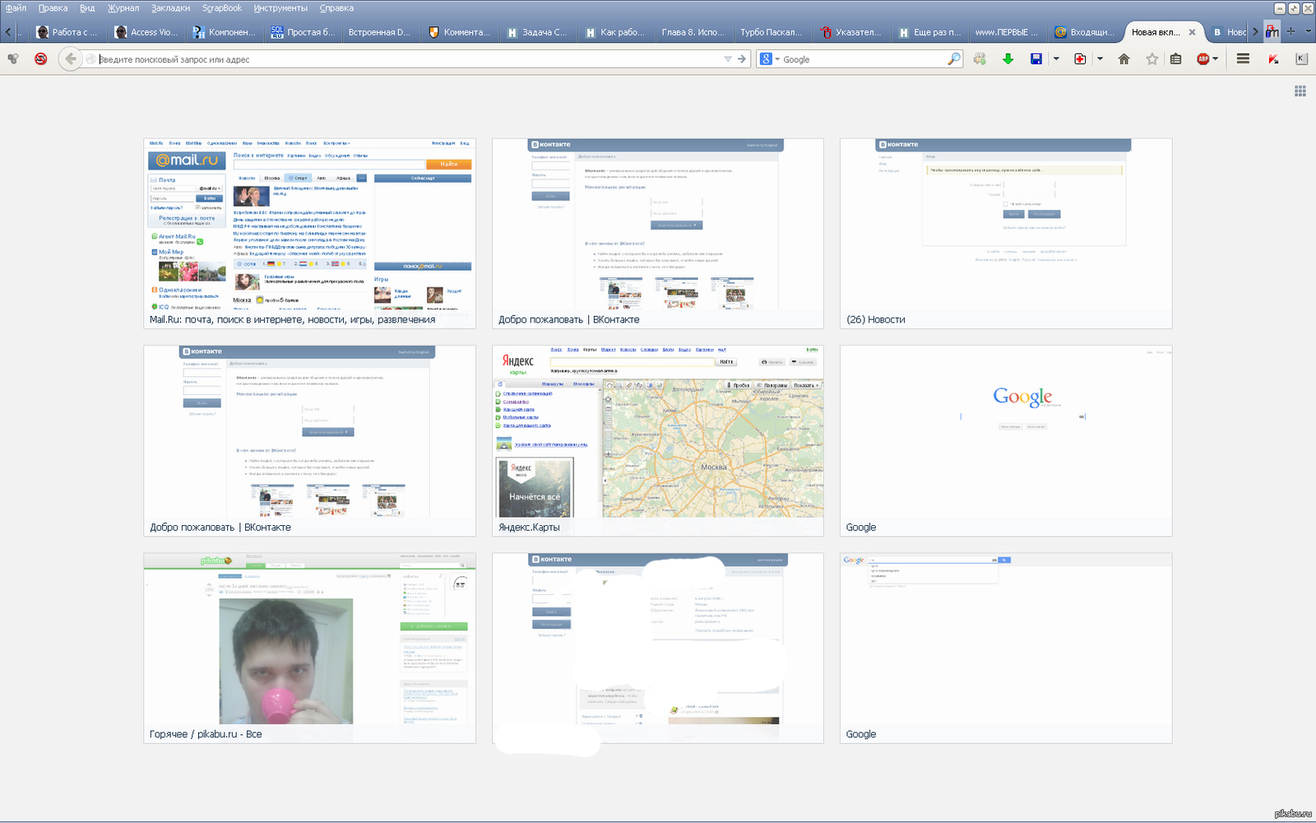Open the Закладки menu
Screen dimensions: 1316x823
(170, 8)
